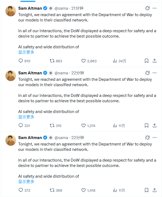
Task: Bookmark the first Sam Altman tweet
Action: tap(146, 61)
